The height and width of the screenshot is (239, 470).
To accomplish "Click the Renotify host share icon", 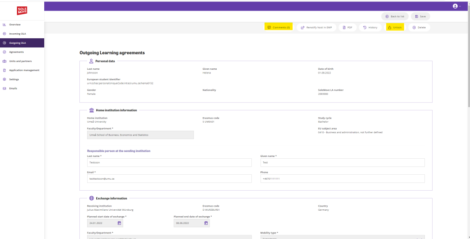I will pos(303,27).
